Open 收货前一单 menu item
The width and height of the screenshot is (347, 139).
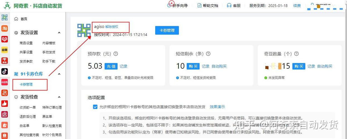(x=28, y=108)
